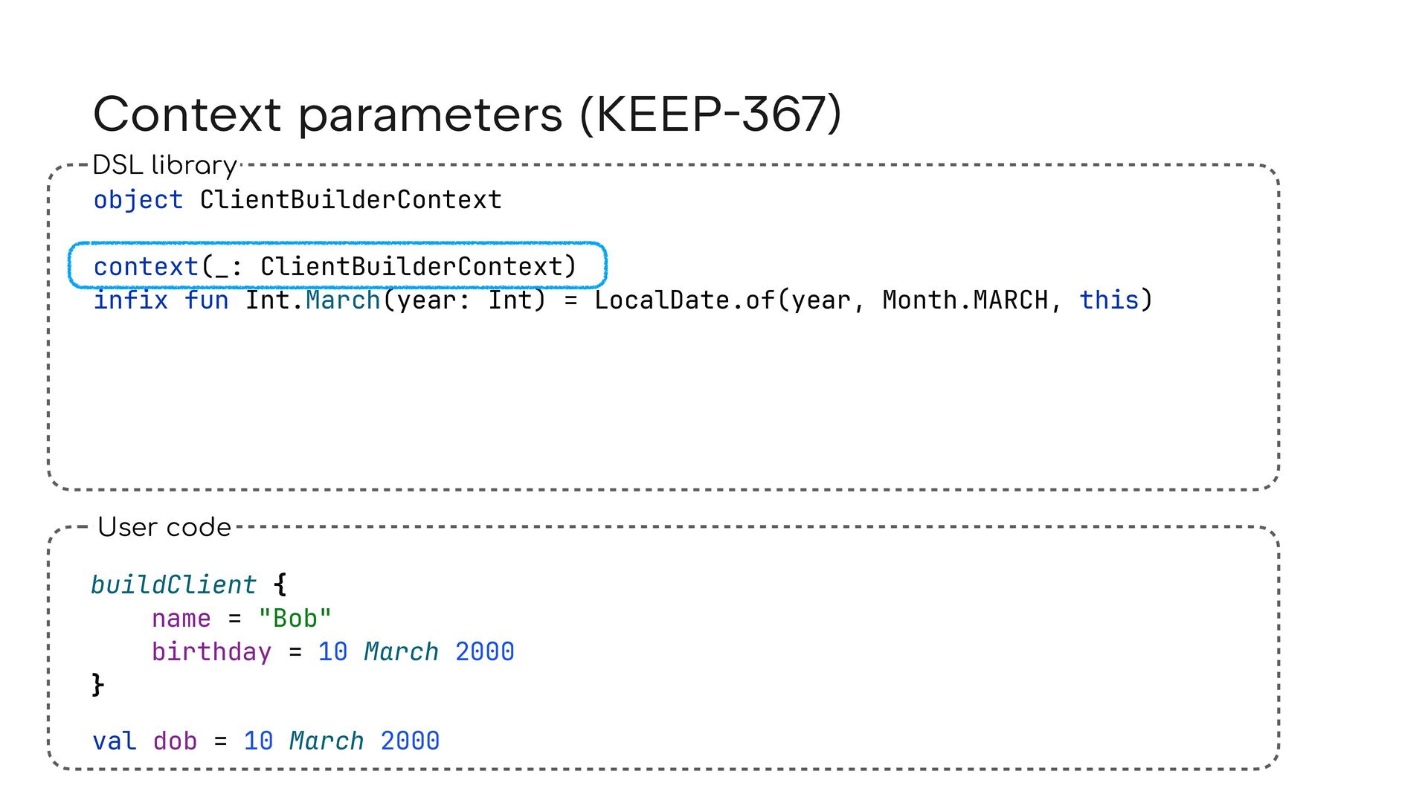Click the "buildClient" function call
The height and width of the screenshot is (803, 1428).
click(x=173, y=585)
